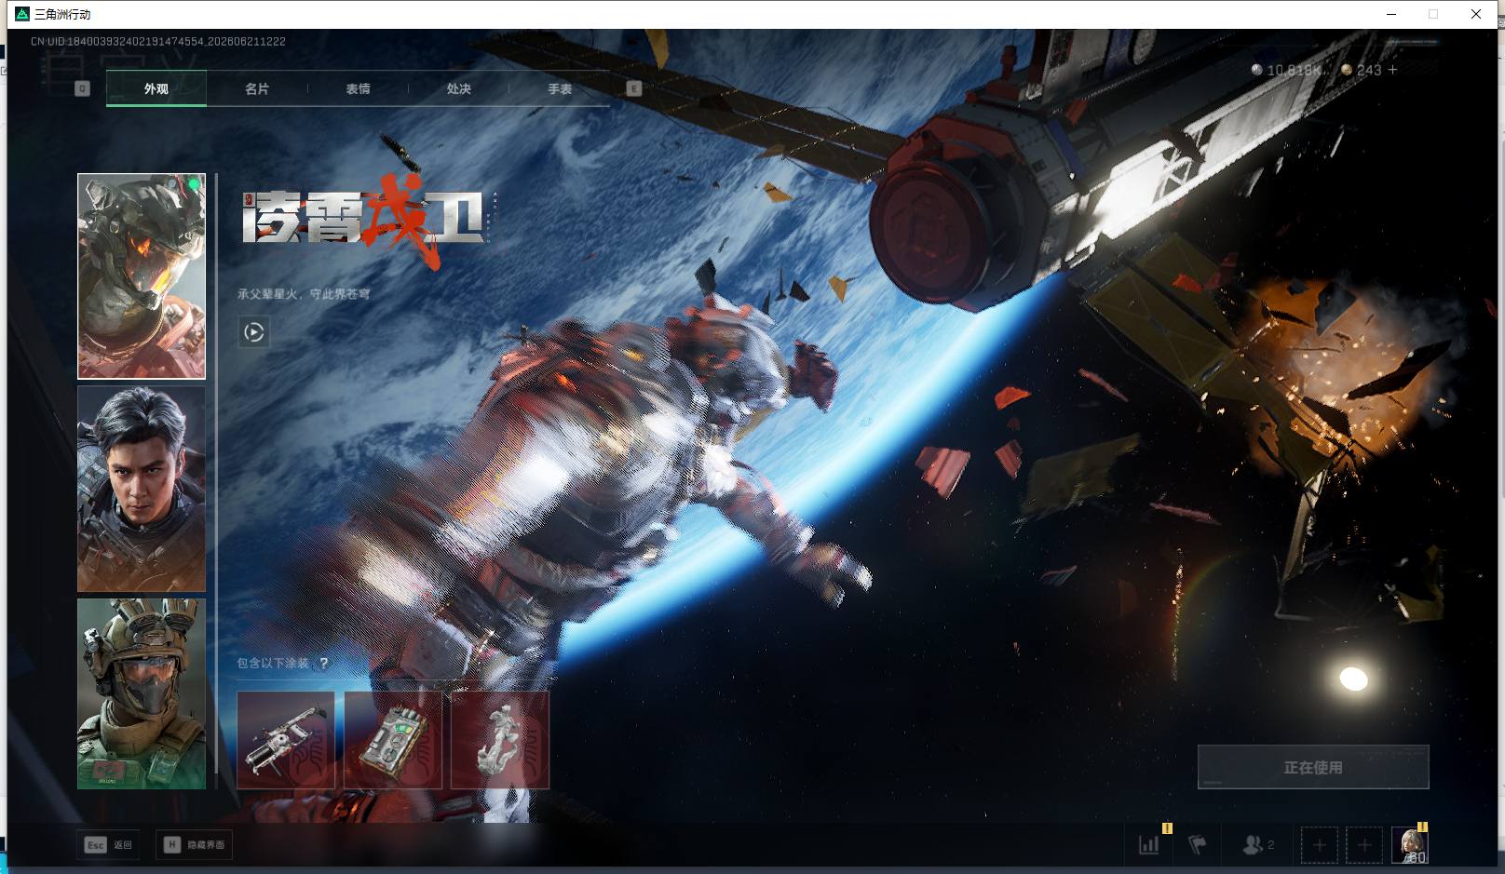Select the tan goggles helmet soldier thumbnail
The image size is (1505, 874).
click(x=142, y=693)
